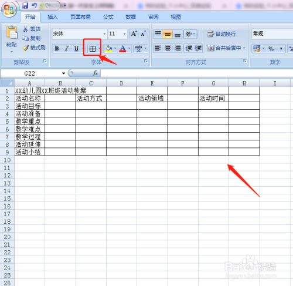
Task: Open the 审阅 tab
Action: (x=154, y=17)
